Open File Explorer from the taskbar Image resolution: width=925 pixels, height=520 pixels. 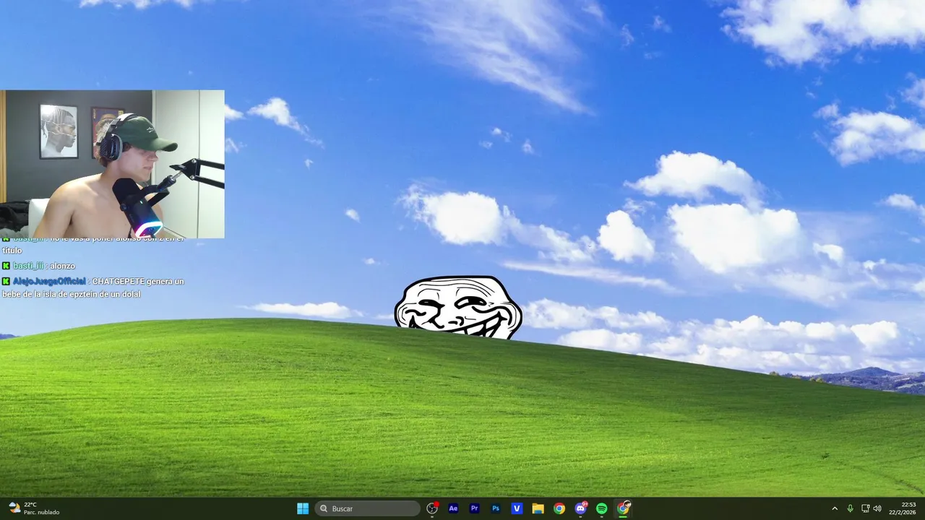tap(538, 508)
